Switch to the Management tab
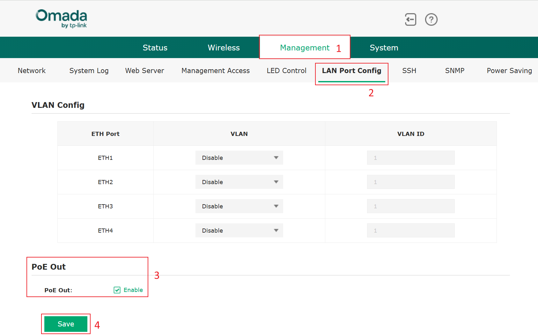538x336 pixels. pos(305,47)
